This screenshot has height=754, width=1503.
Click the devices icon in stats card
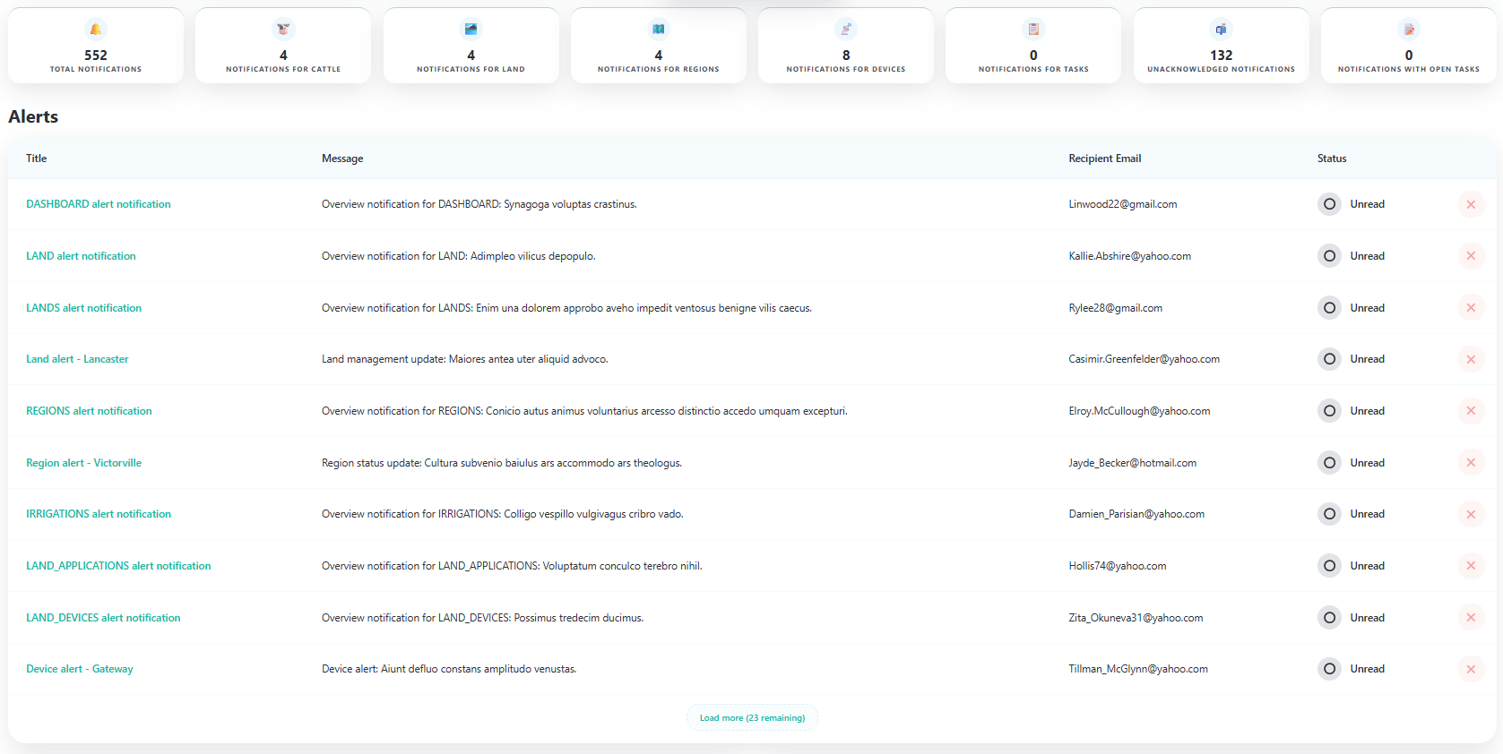(x=846, y=30)
